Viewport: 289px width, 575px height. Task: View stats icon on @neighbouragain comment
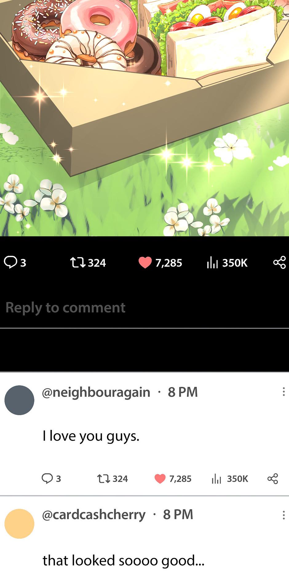tap(216, 478)
